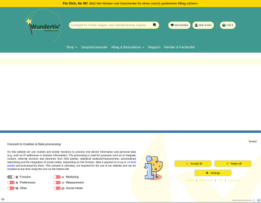Click the Other category icon
The image size is (261, 203).
point(17,188)
